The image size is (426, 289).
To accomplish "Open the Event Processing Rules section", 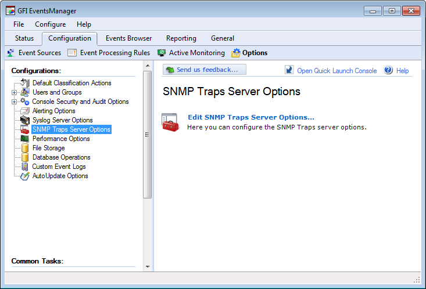I will [115, 53].
